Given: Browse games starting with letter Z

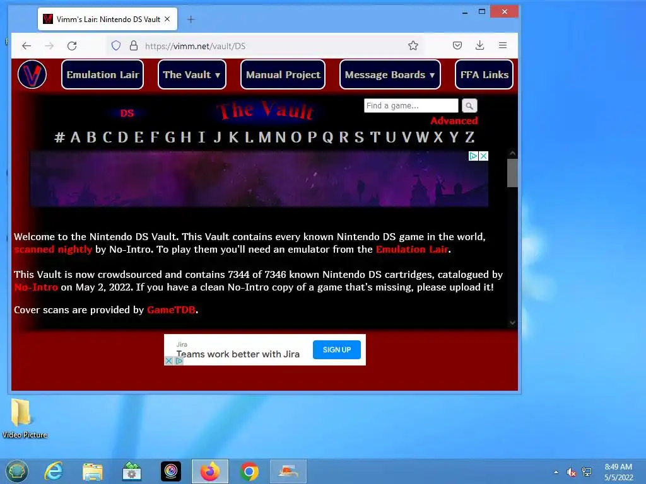Looking at the screenshot, I should pyautogui.click(x=469, y=137).
